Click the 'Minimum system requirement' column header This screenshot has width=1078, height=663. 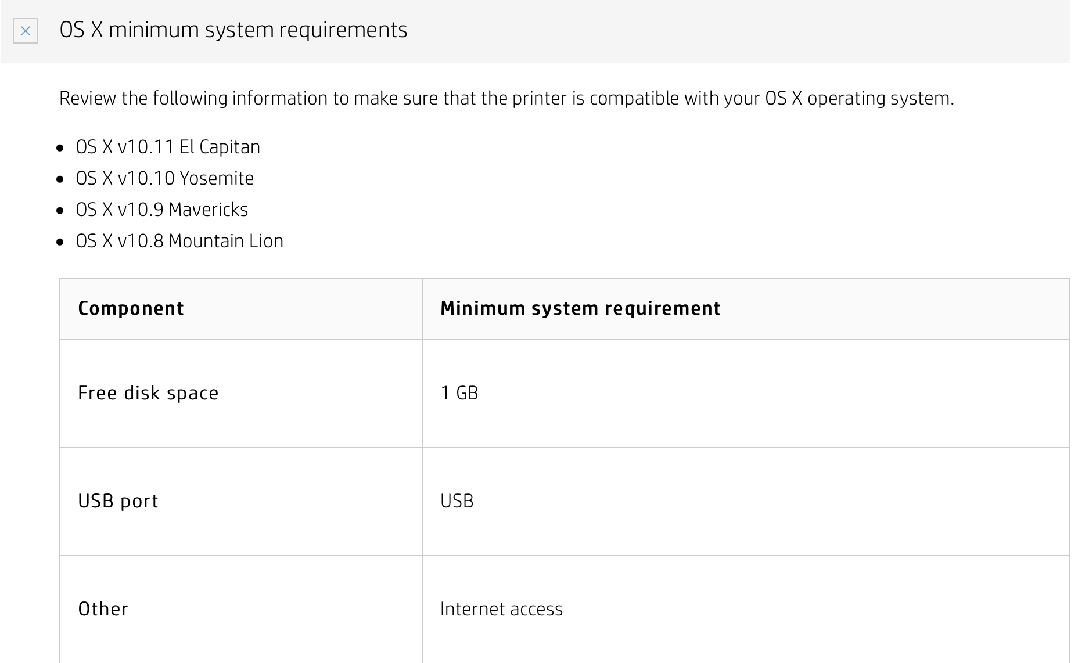click(580, 308)
